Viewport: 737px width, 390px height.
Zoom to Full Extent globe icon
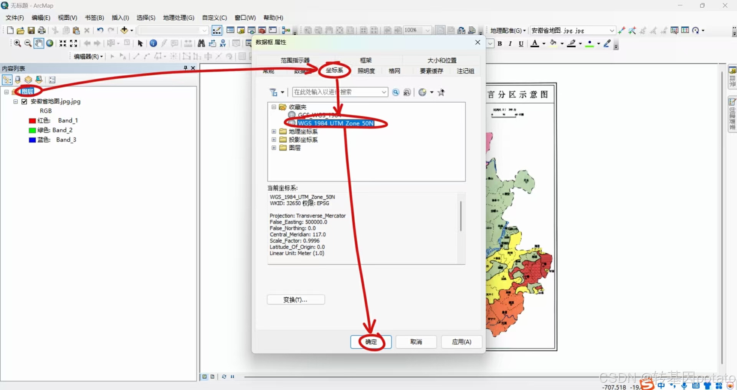50,43
